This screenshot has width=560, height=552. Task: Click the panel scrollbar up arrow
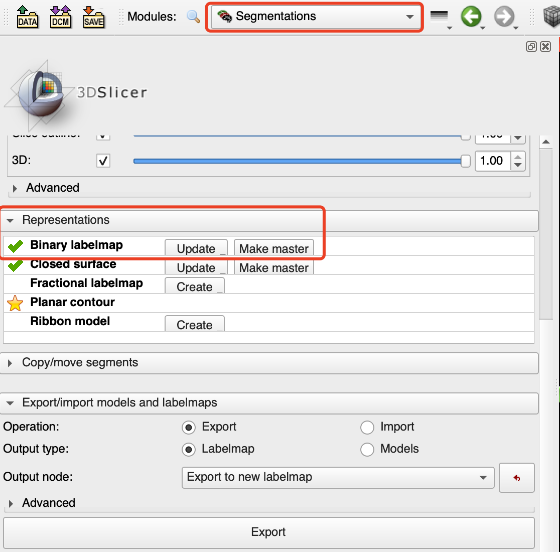pos(546,142)
